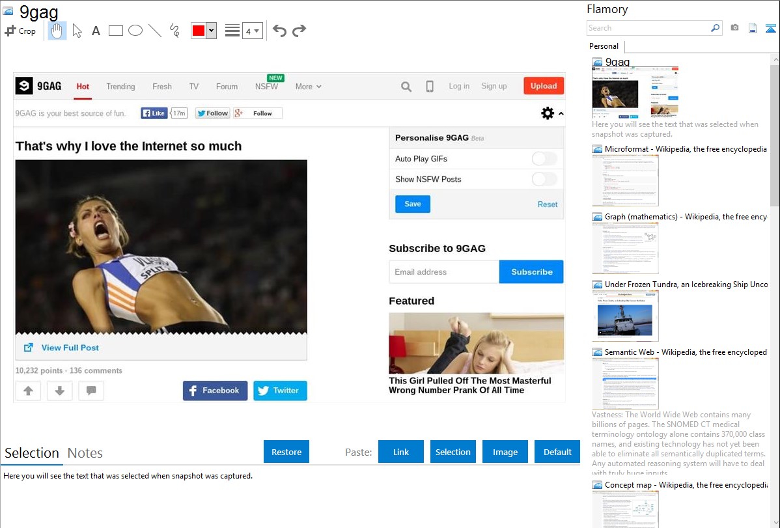Select Semantic Web Wikipedia snapshot title
780x528 pixels.
click(x=686, y=352)
